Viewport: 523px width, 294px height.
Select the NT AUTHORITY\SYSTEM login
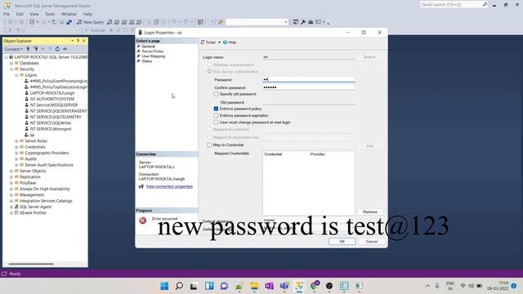click(52, 99)
